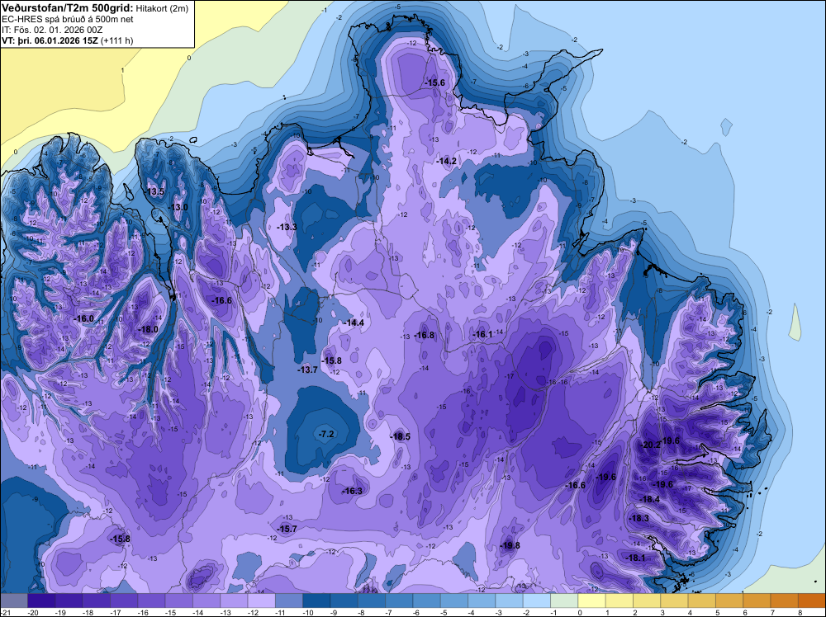The image size is (826, 617).
Task: Select the -16.0 temperature label
Action: [84, 318]
